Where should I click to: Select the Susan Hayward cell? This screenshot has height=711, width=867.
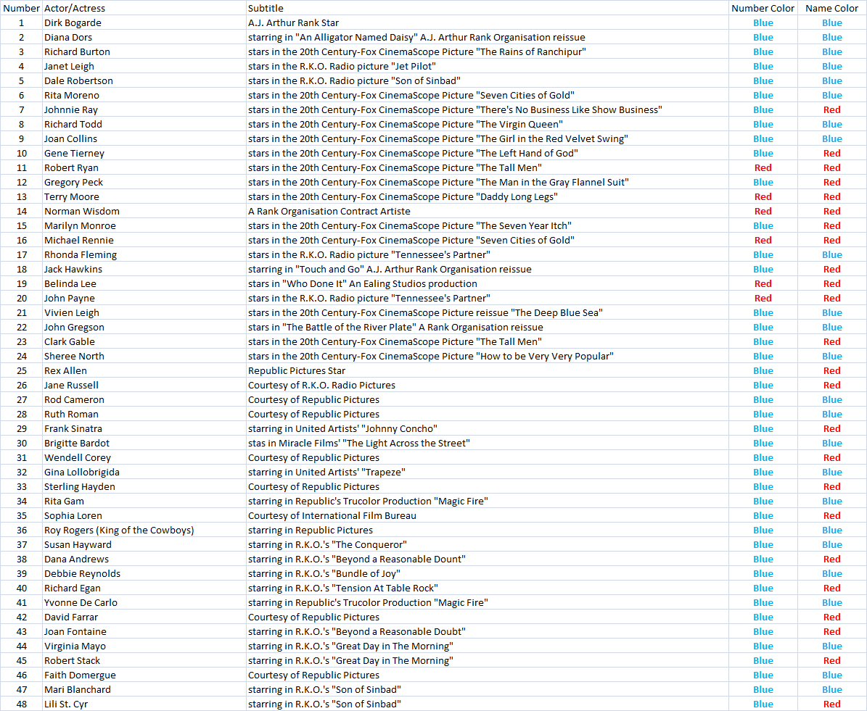[x=144, y=545]
